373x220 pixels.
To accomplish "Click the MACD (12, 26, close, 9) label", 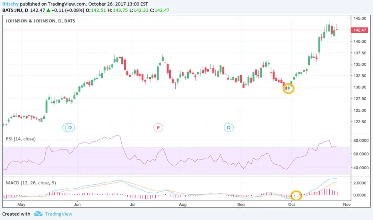I will click(x=31, y=183).
